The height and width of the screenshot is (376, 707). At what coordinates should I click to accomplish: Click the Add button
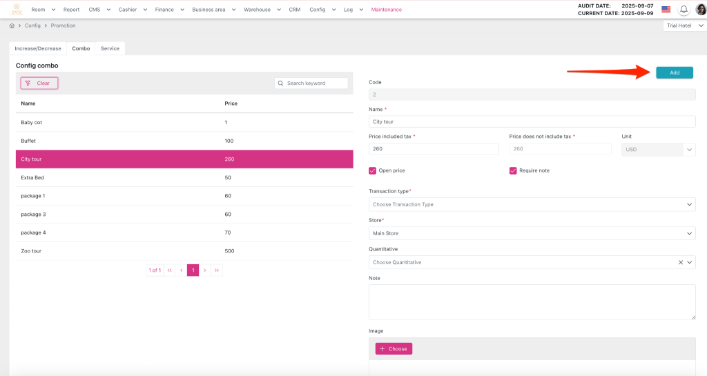point(674,72)
